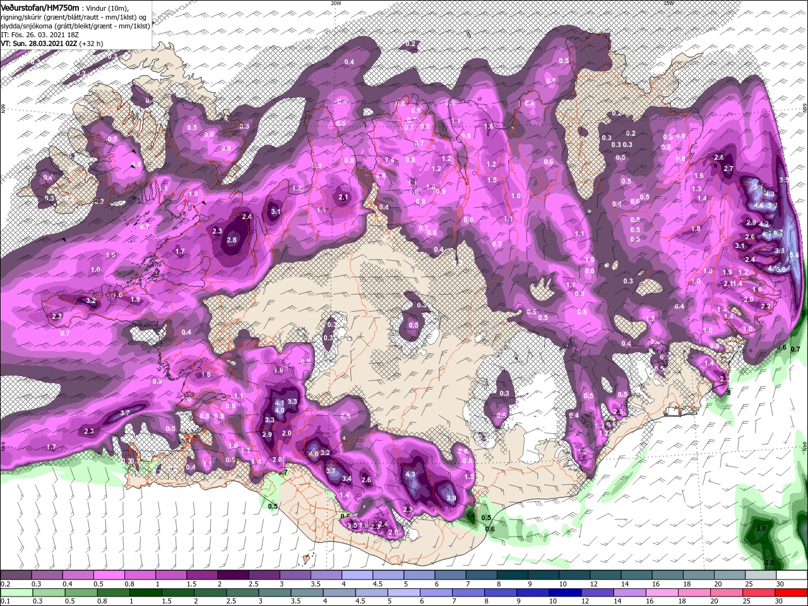This screenshot has width=808, height=606.
Task: Click the '4.1' value on the map
Action: (280, 402)
